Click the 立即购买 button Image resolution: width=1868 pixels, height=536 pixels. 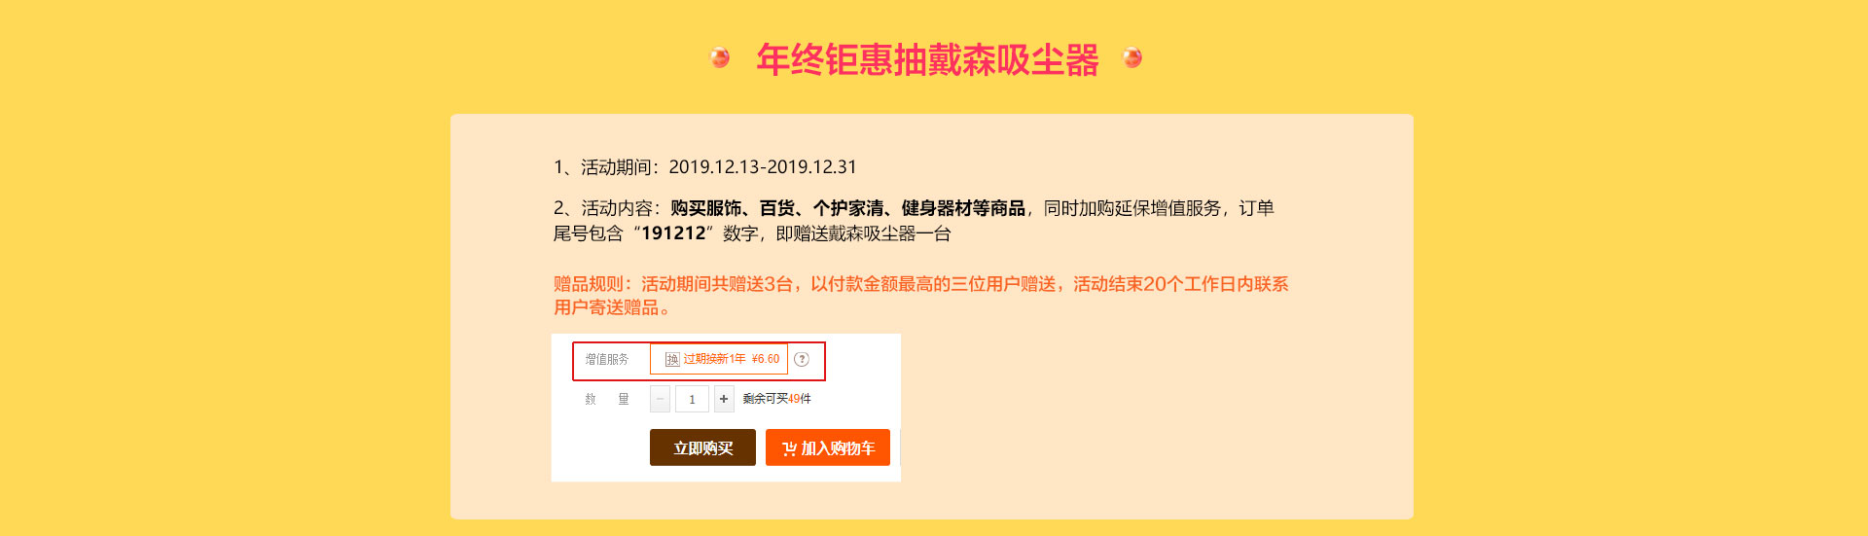(x=702, y=447)
